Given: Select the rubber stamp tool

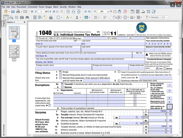Looking at the screenshot, I should pyautogui.click(x=77, y=18).
